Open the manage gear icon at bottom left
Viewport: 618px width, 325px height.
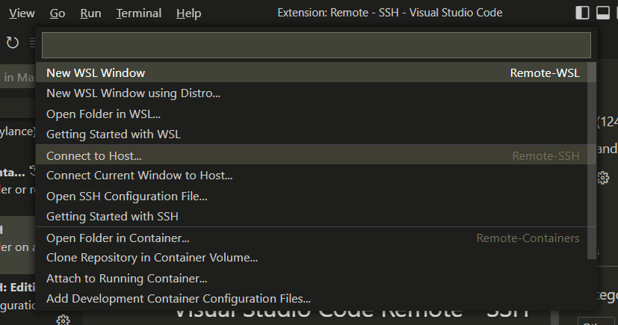pos(63,320)
